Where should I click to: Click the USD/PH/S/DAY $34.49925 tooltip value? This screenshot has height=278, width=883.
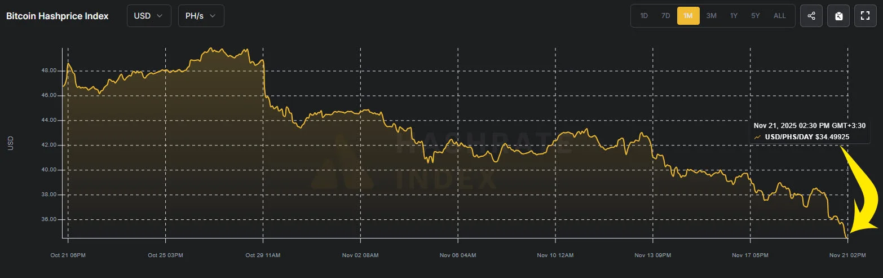point(807,137)
